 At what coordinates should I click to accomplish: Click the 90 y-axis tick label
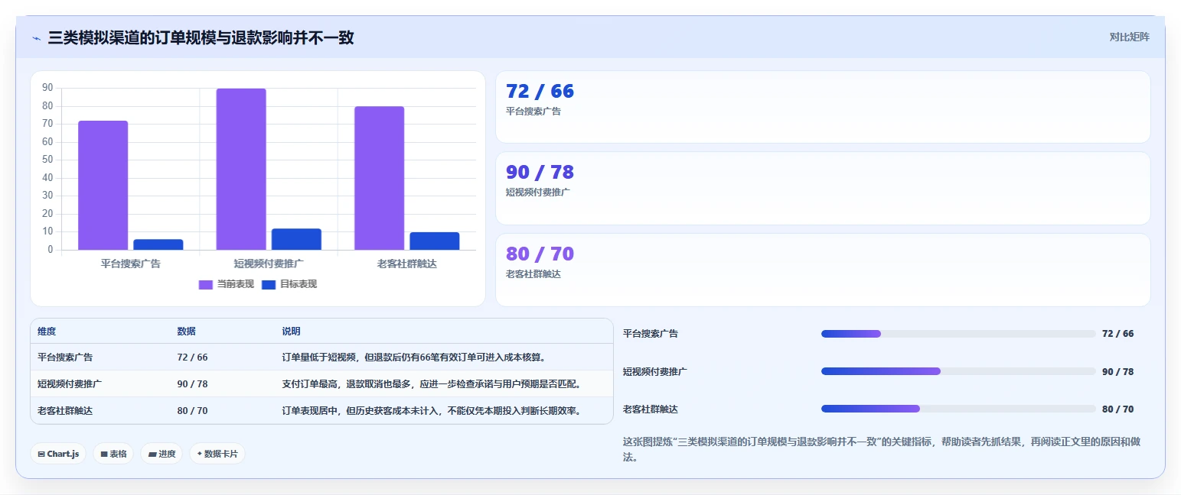click(x=47, y=88)
